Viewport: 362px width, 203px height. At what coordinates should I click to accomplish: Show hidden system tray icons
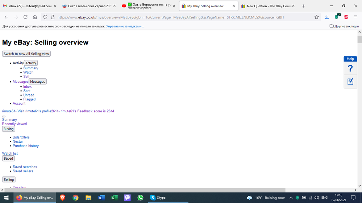click(x=291, y=198)
